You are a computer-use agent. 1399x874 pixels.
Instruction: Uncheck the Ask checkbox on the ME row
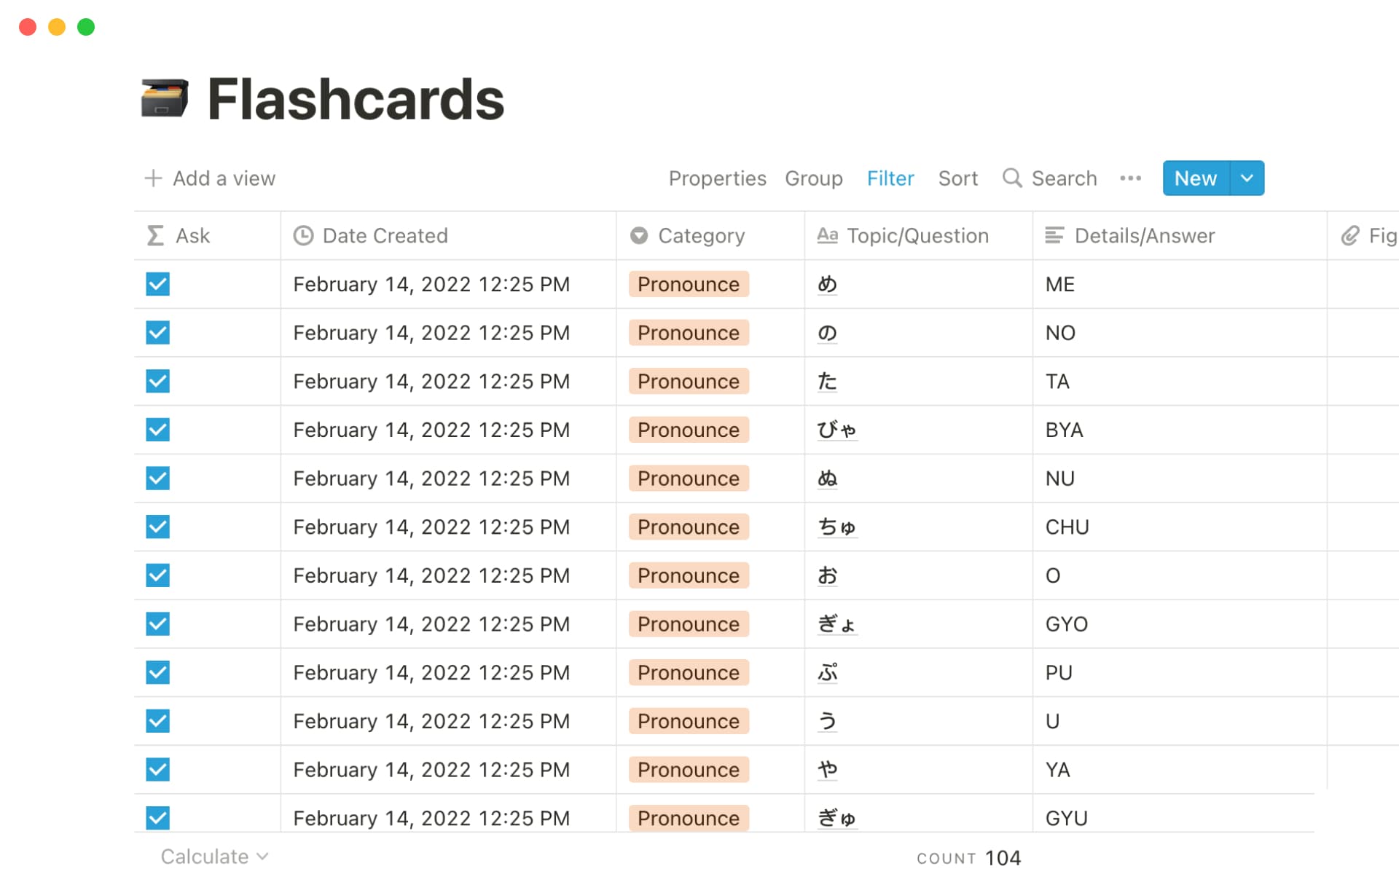[x=157, y=284]
